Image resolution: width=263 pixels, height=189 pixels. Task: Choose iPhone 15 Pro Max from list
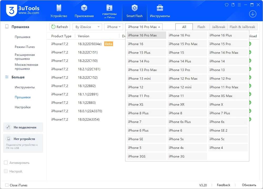coord(187,44)
